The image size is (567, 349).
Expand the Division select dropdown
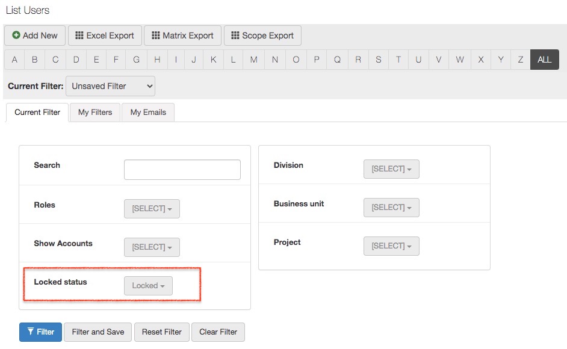click(x=391, y=169)
